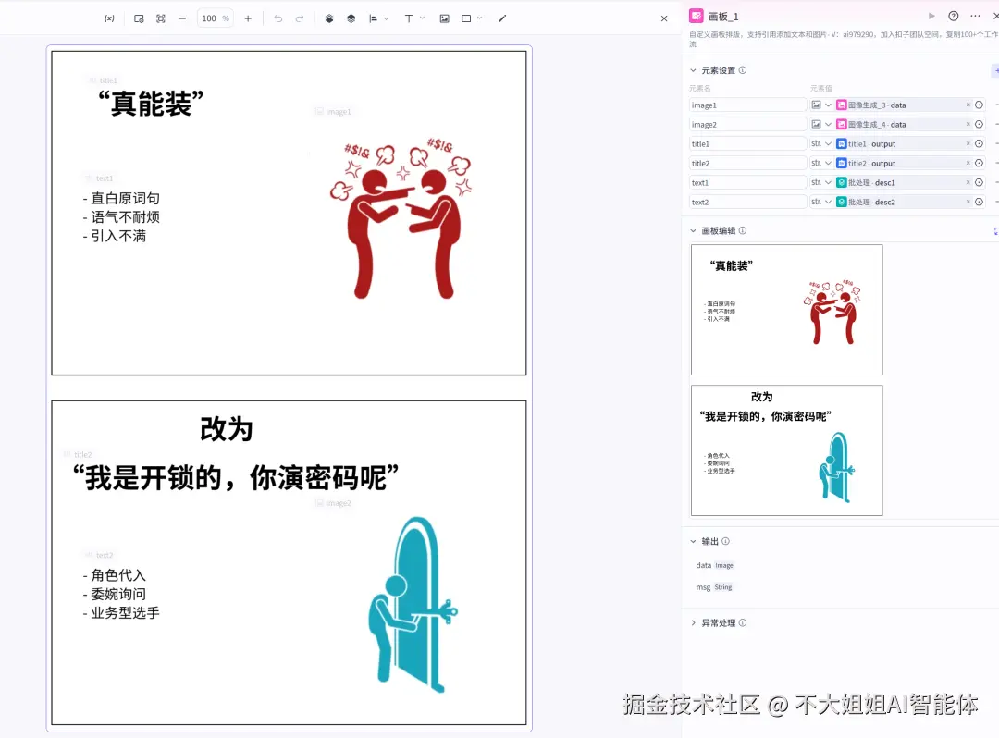The height and width of the screenshot is (738, 999).
Task: Collapse the 元素设置 section
Action: pyautogui.click(x=694, y=70)
